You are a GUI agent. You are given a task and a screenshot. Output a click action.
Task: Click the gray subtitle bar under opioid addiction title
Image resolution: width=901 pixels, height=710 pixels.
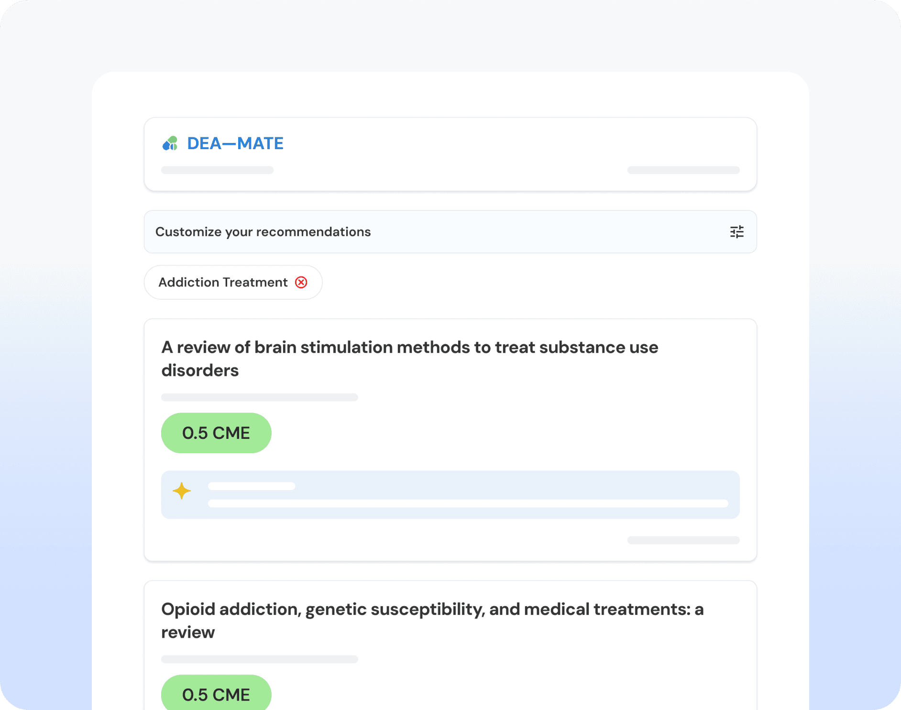point(259,659)
